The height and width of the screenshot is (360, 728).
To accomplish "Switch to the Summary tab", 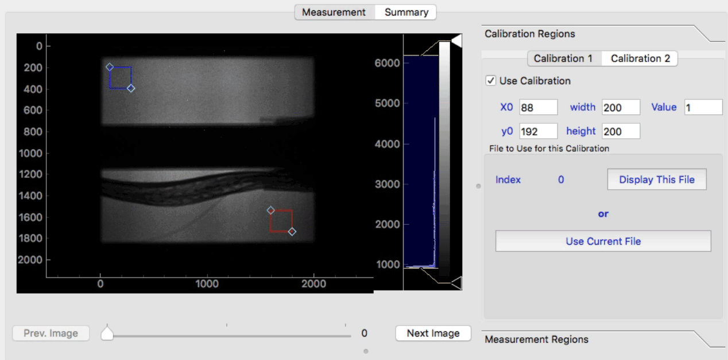I will click(x=406, y=12).
